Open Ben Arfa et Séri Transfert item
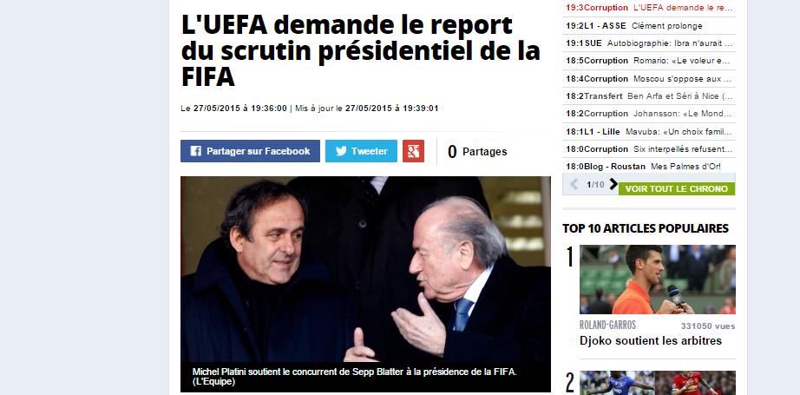800x395 pixels. 649,96
